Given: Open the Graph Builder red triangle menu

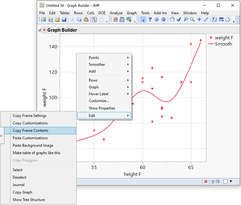Looking at the screenshot, I should (44, 30).
